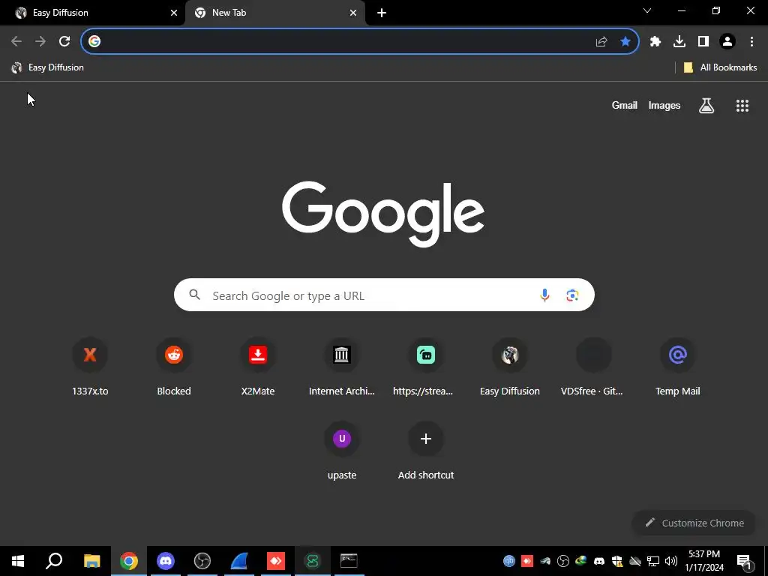Open OBS Studio from the taskbar
Screen dimensions: 768x576
point(202,561)
